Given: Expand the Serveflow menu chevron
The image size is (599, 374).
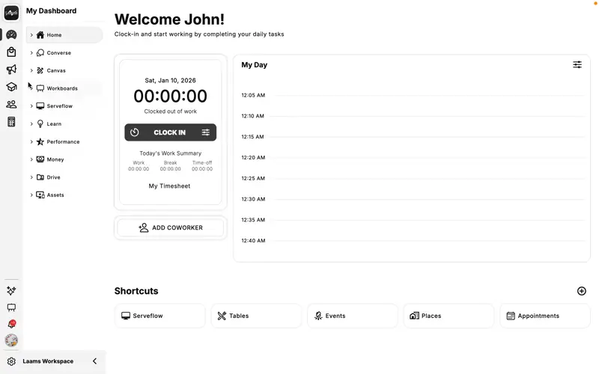Looking at the screenshot, I should 31,106.
